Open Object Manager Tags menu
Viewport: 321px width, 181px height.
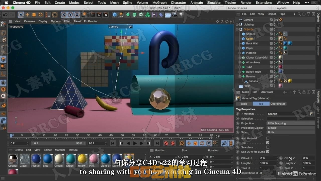282,14
